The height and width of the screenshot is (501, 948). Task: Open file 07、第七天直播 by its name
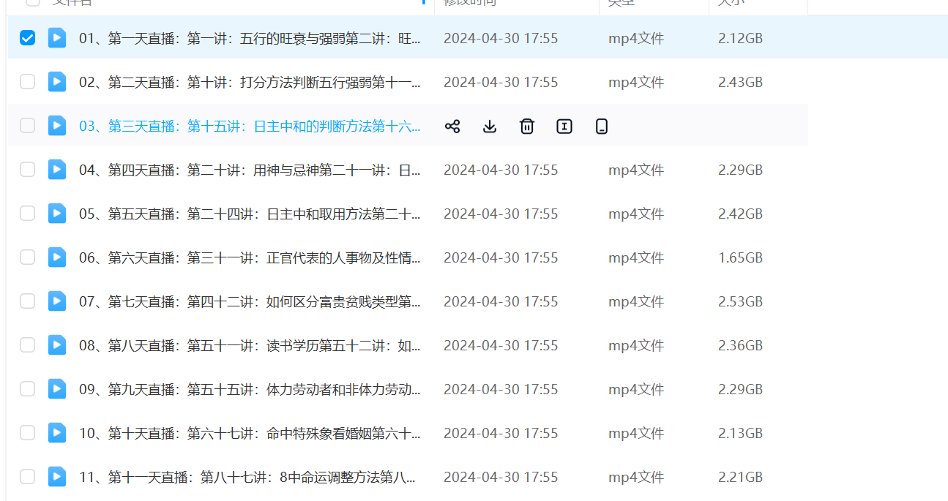pos(250,301)
